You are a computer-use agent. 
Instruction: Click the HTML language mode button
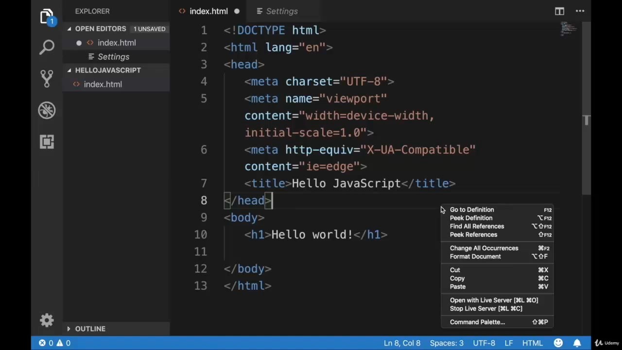tap(532, 343)
